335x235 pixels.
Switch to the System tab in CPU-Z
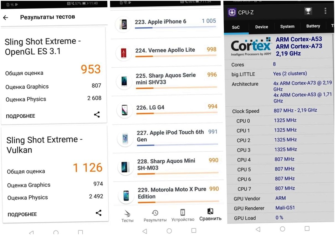[x=287, y=27]
